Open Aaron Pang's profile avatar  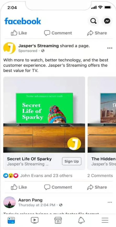pos(9,202)
